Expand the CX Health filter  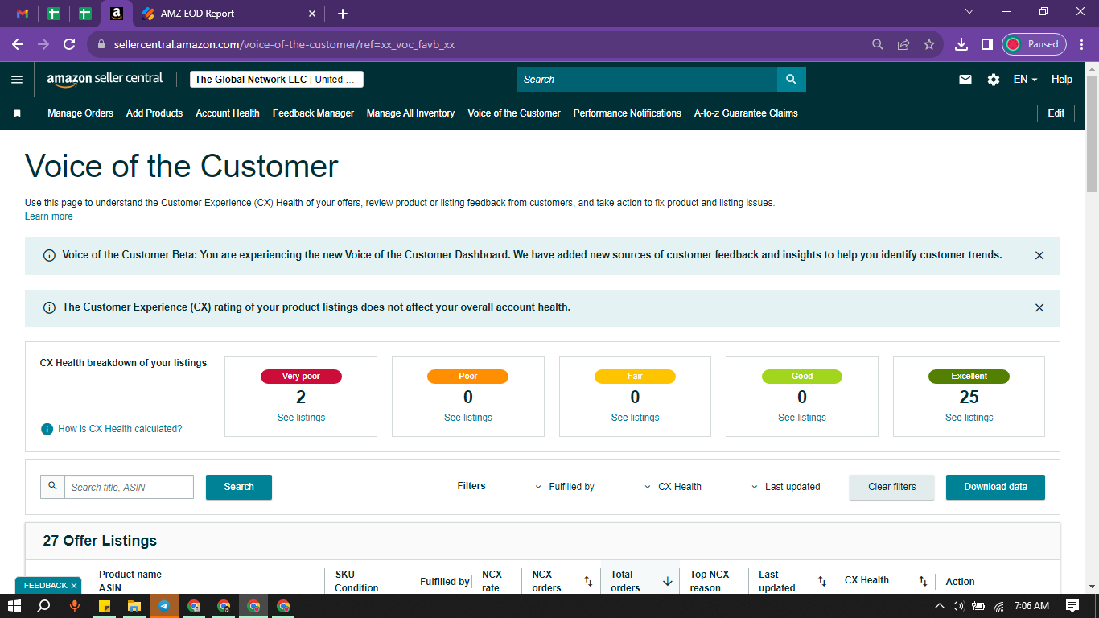click(x=673, y=487)
